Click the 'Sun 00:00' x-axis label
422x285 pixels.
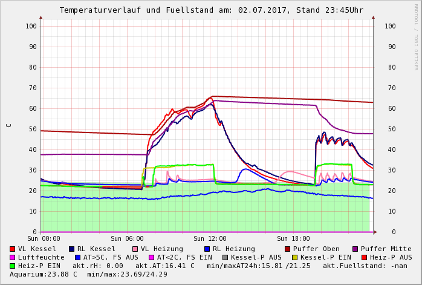point(44,238)
